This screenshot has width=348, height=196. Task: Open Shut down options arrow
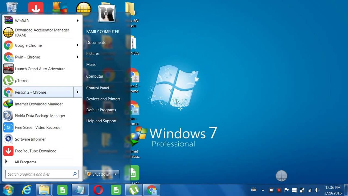[x=116, y=174]
